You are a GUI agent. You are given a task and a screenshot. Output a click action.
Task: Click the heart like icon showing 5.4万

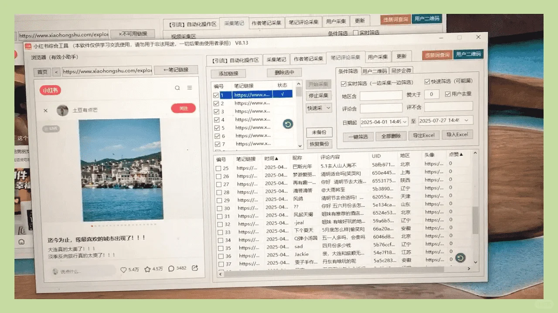[124, 269]
